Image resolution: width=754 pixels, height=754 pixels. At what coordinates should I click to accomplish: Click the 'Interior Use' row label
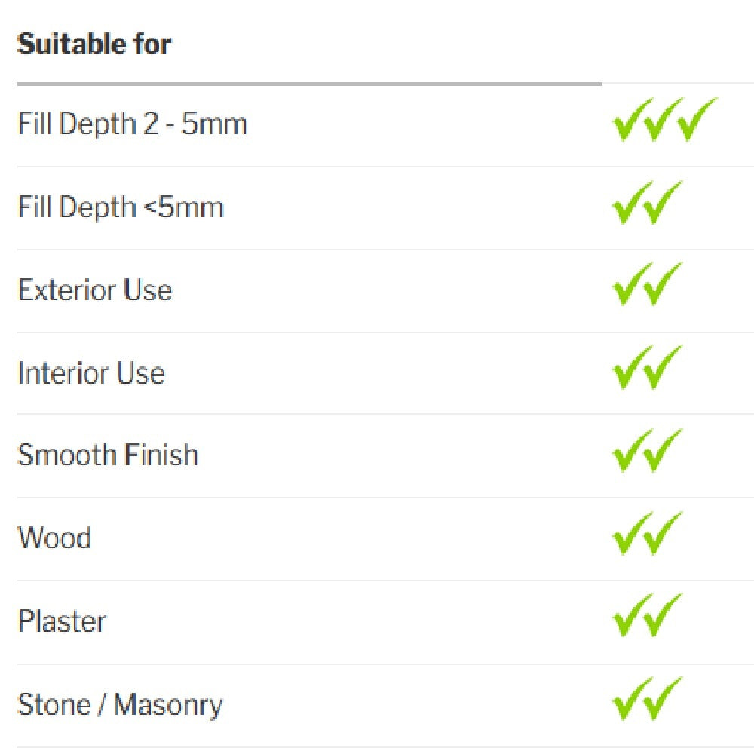click(91, 372)
